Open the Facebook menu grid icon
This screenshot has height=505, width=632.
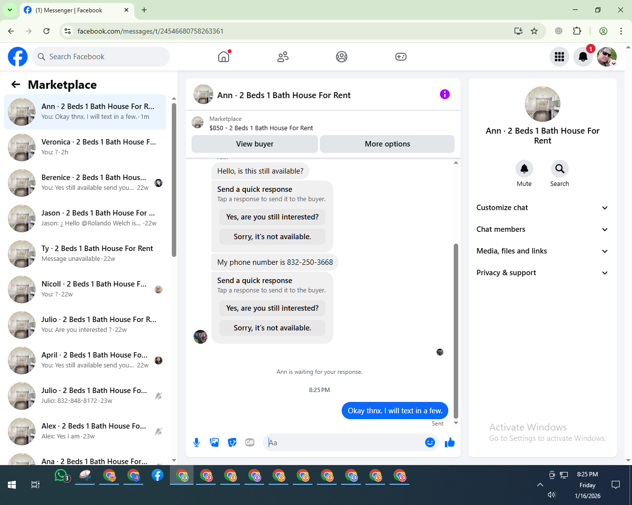pyautogui.click(x=559, y=57)
